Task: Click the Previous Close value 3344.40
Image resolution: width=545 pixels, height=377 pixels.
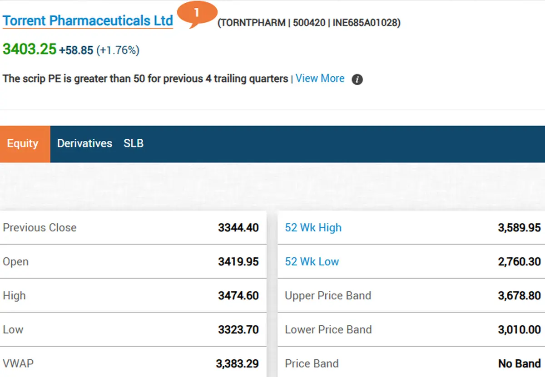Action: pos(238,228)
